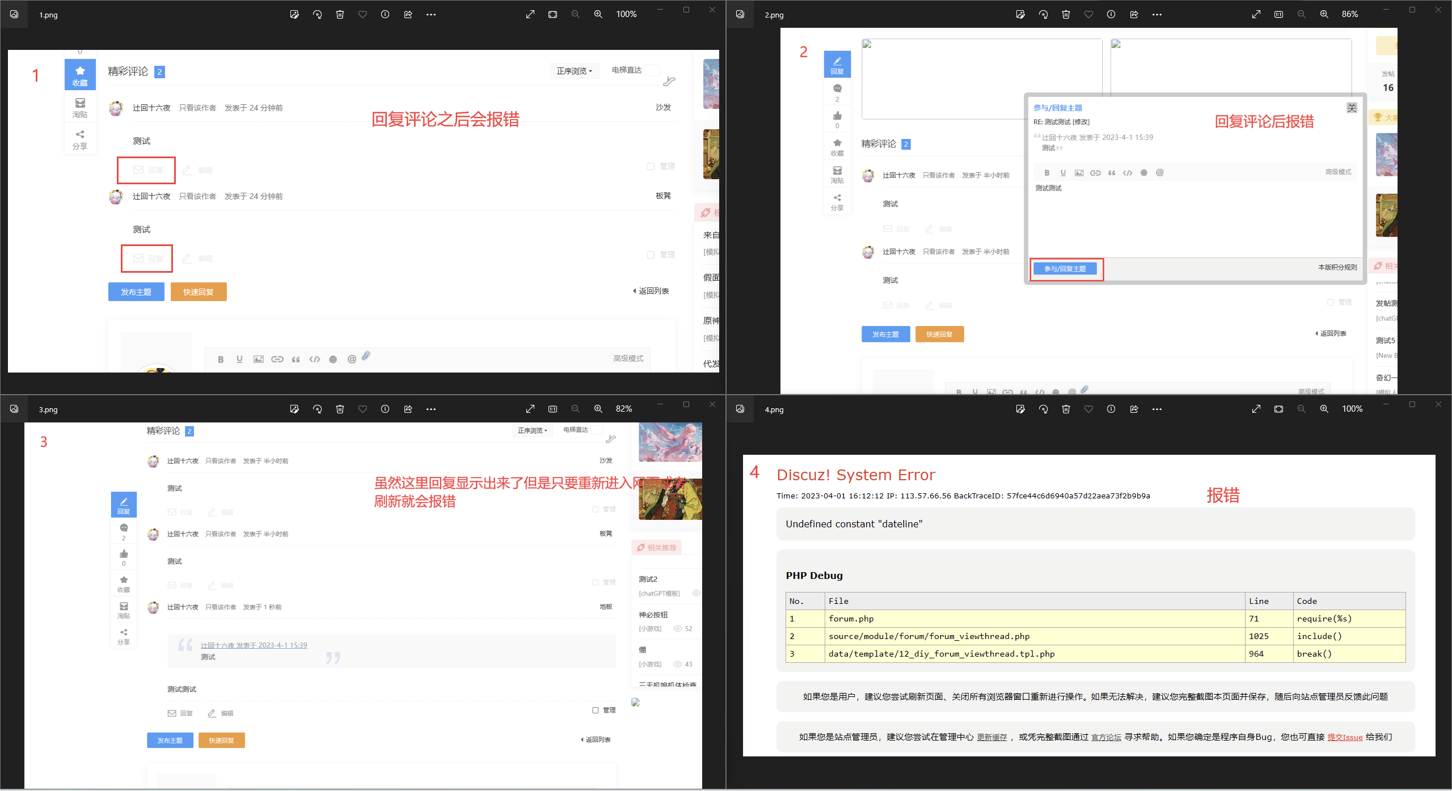The height and width of the screenshot is (791, 1452).
Task: Favorite 4.png with the heart icon
Action: click(x=1088, y=409)
